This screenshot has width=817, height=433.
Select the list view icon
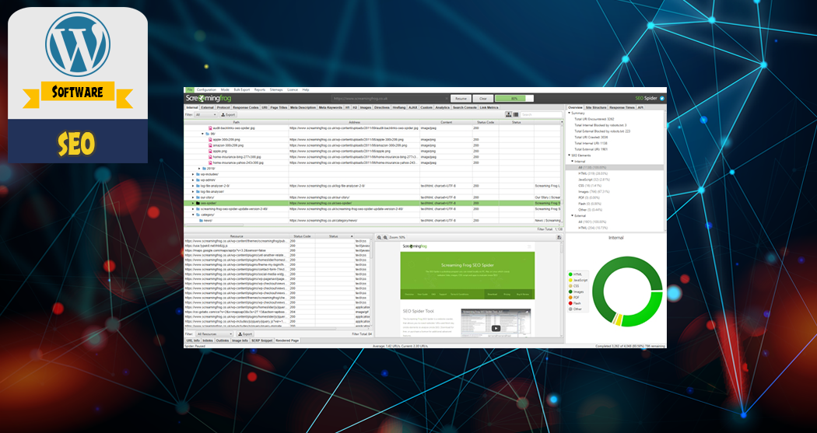[516, 114]
